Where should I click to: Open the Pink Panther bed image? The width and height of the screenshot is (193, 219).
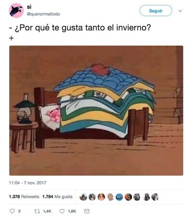(96, 110)
